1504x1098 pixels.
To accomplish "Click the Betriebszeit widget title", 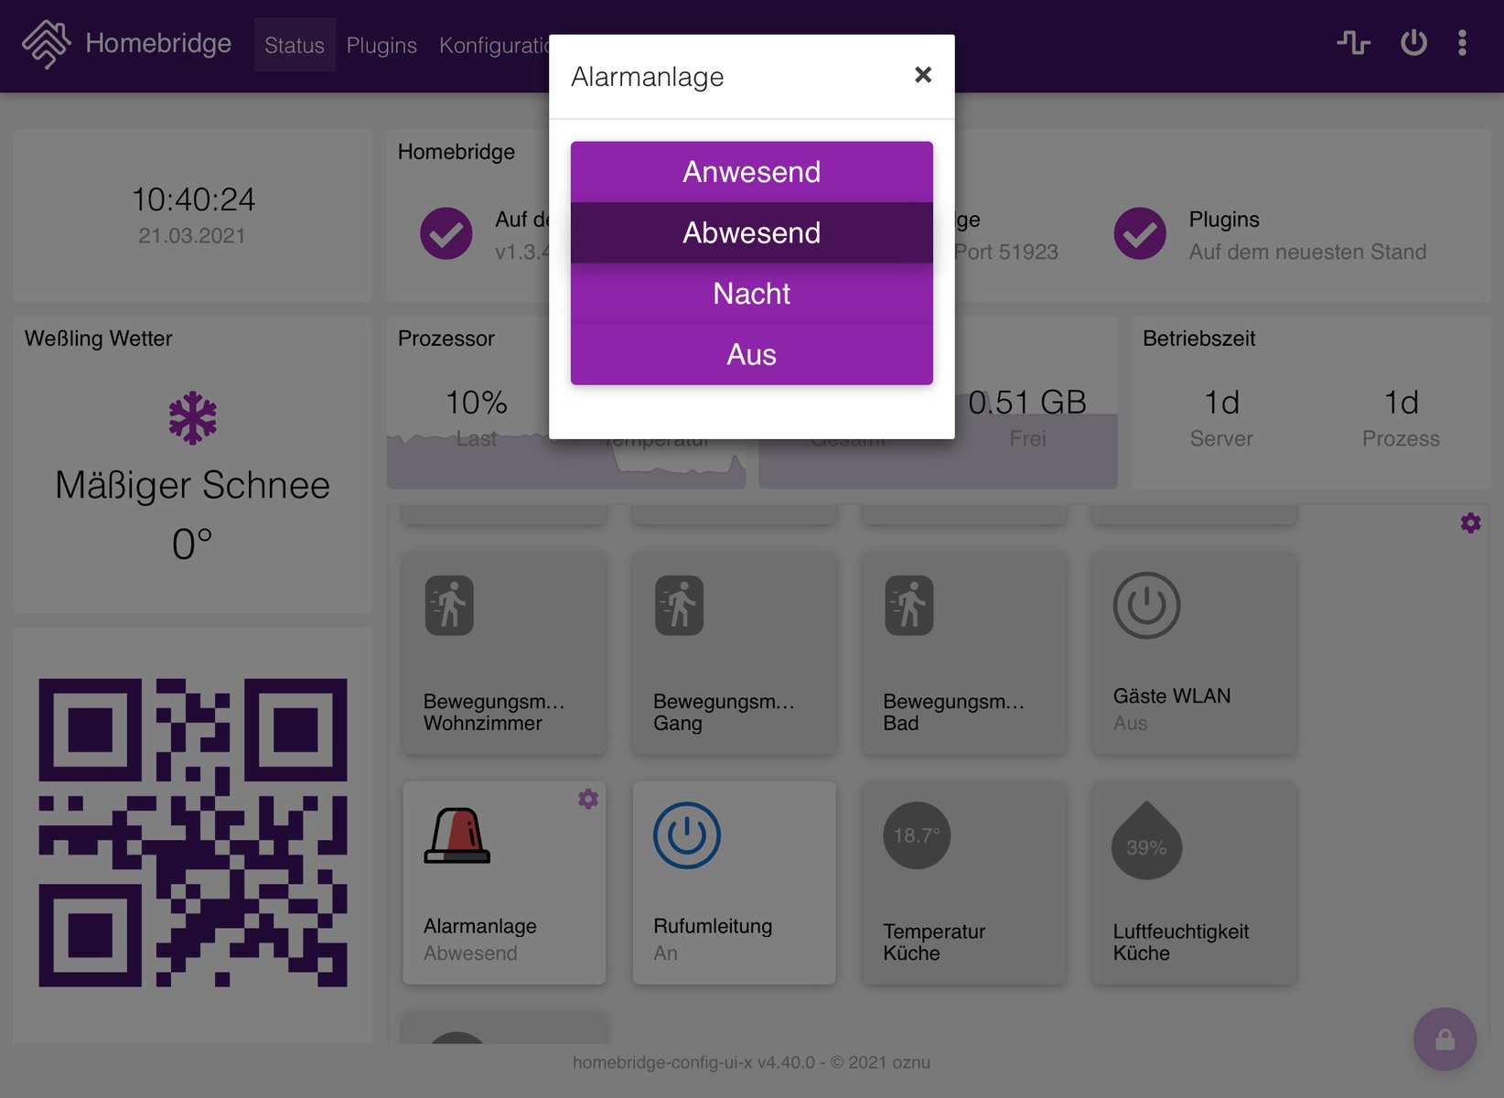I will [x=1198, y=339].
